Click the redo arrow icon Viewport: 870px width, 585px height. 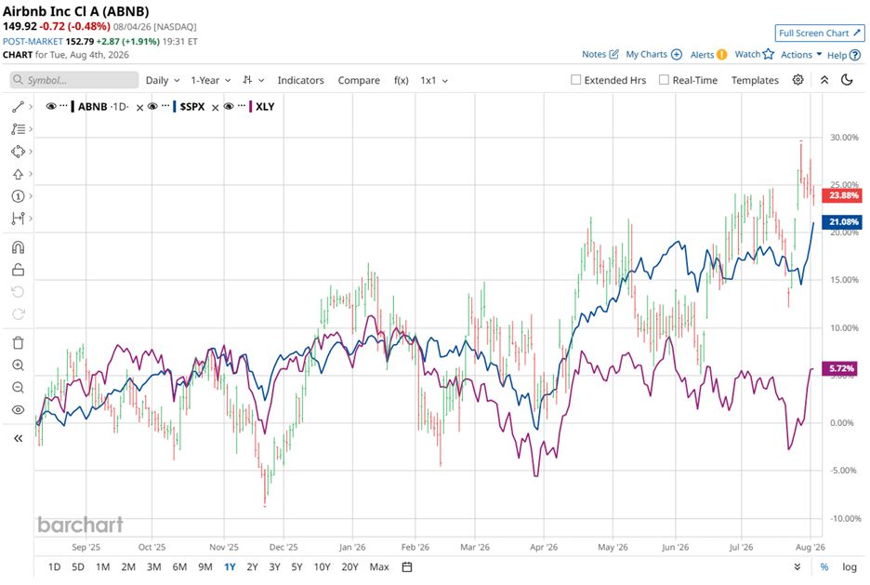[18, 314]
